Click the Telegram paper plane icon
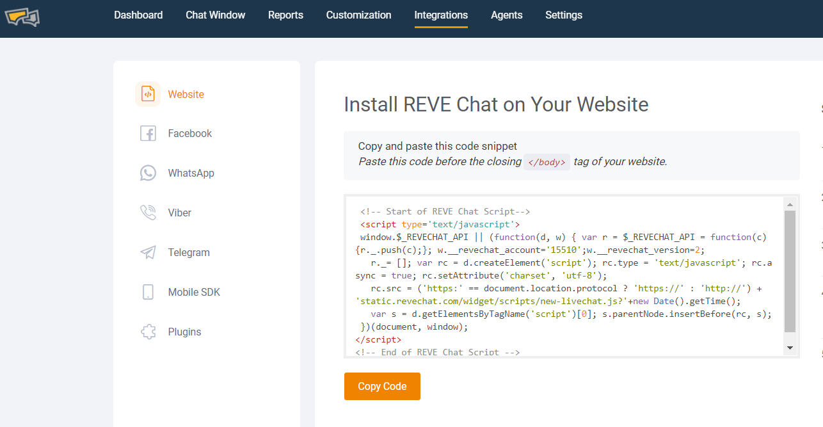823x427 pixels. point(148,252)
